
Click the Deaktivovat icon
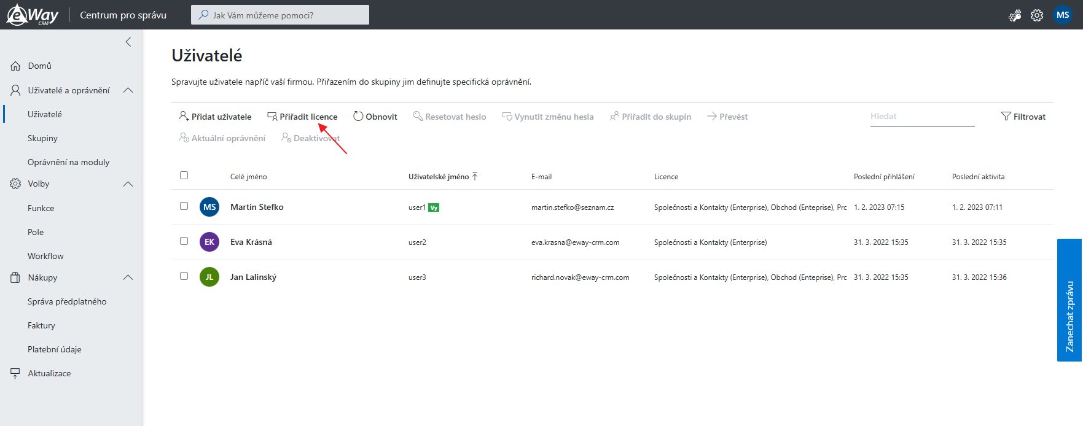[x=286, y=137]
